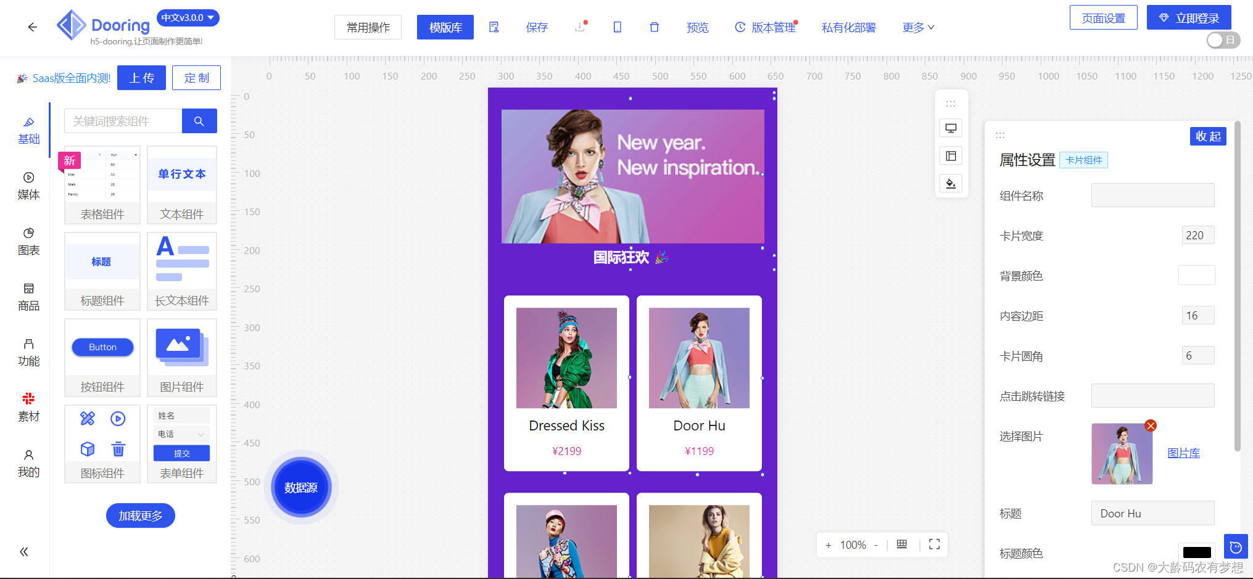Select the 媒体 category in the left sidebar
This screenshot has height=579, width=1253.
(28, 186)
